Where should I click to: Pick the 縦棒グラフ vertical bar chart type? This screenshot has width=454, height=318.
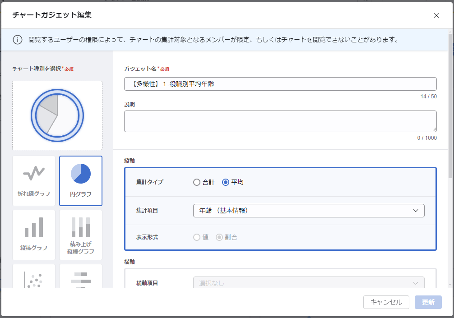click(x=34, y=234)
